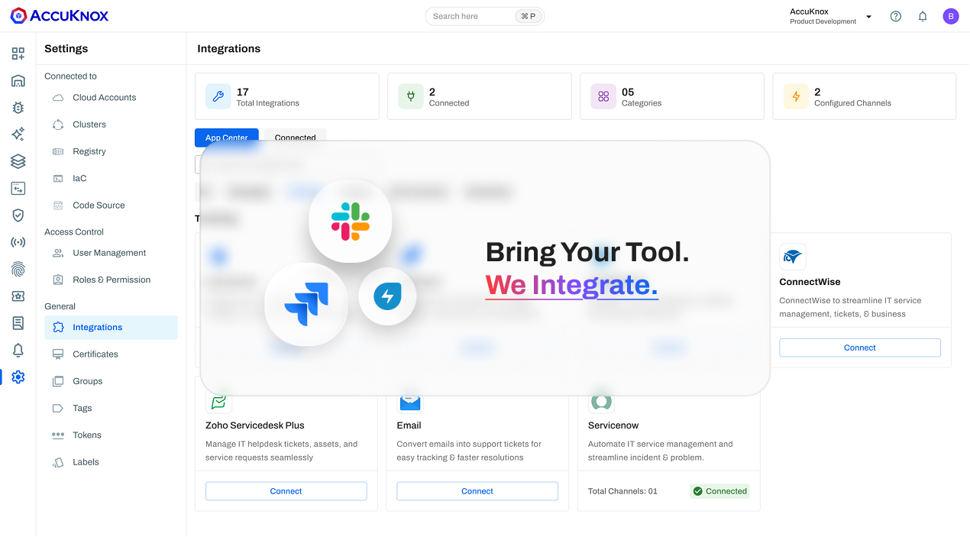Click the Configured Channels bolt icon
Image resolution: width=970 pixels, height=537 pixels.
[x=796, y=96]
